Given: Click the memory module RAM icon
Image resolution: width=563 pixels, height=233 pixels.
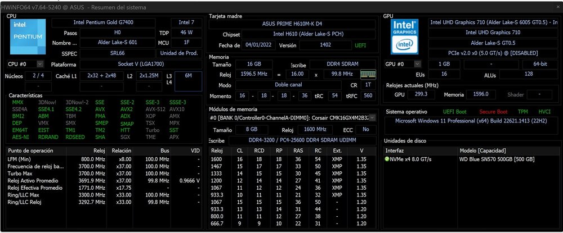Looking at the screenshot, I should click(x=368, y=74).
